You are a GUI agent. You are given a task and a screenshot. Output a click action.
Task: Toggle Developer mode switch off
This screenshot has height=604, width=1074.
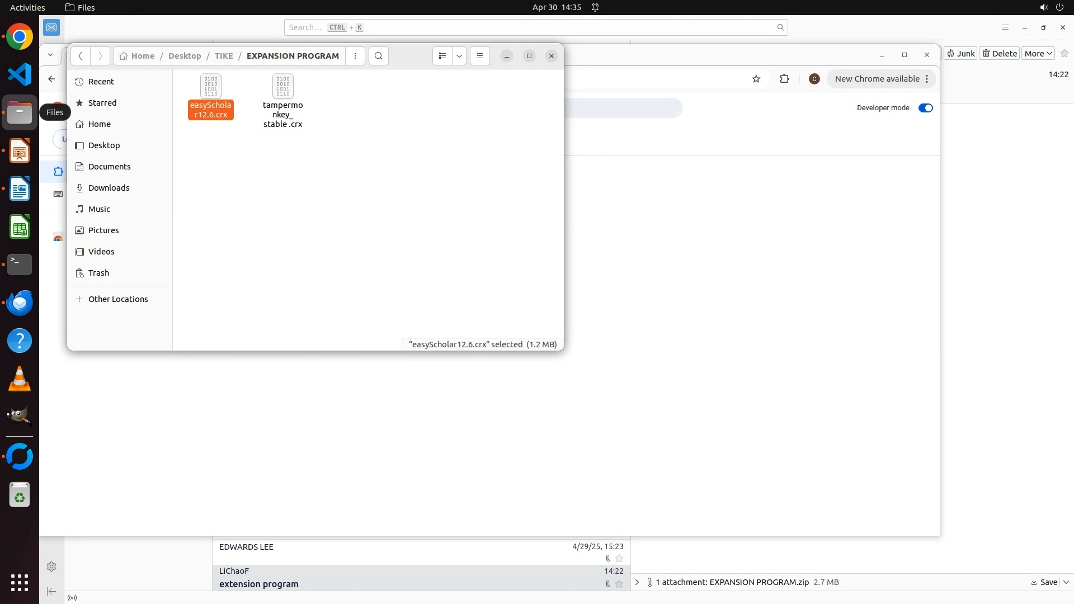pos(925,108)
